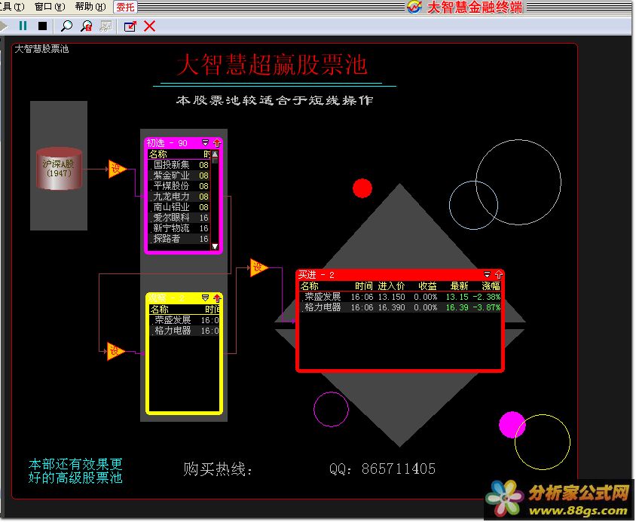Click entry price 16.390 in 买进 panel
The image size is (636, 522).
click(391, 307)
